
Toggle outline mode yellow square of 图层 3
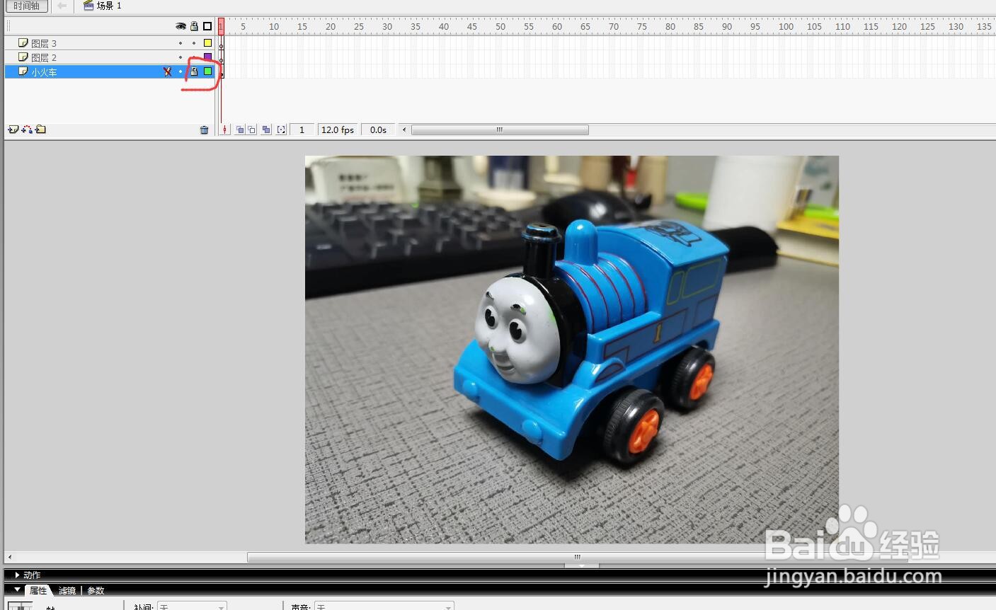click(207, 43)
